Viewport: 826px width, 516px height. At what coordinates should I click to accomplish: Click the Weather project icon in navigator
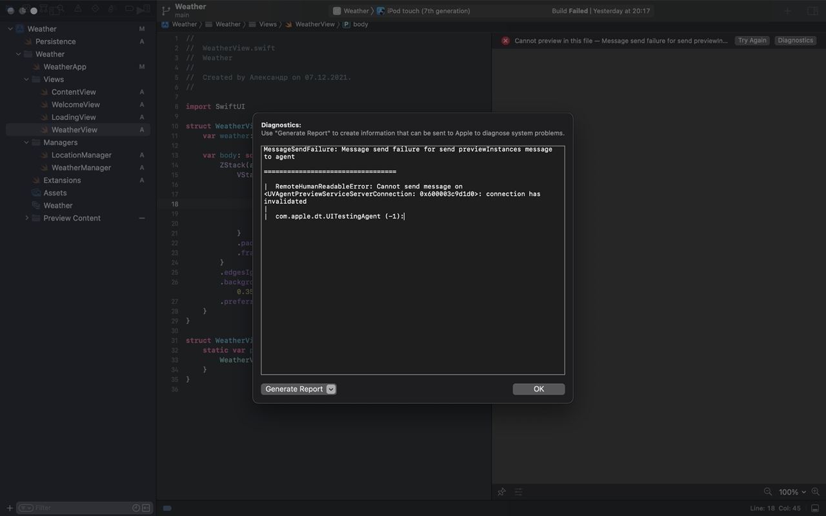(x=20, y=29)
